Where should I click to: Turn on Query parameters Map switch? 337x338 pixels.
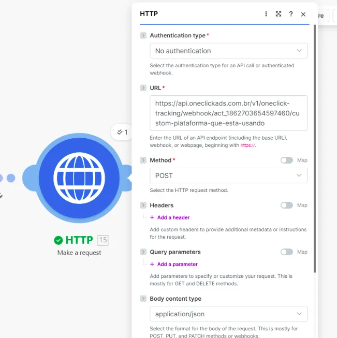[287, 252]
